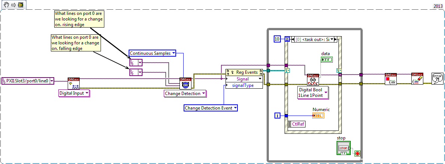This screenshot has height=164, width=445.
Task: Click the 2013 version label
Action: coord(438,6)
